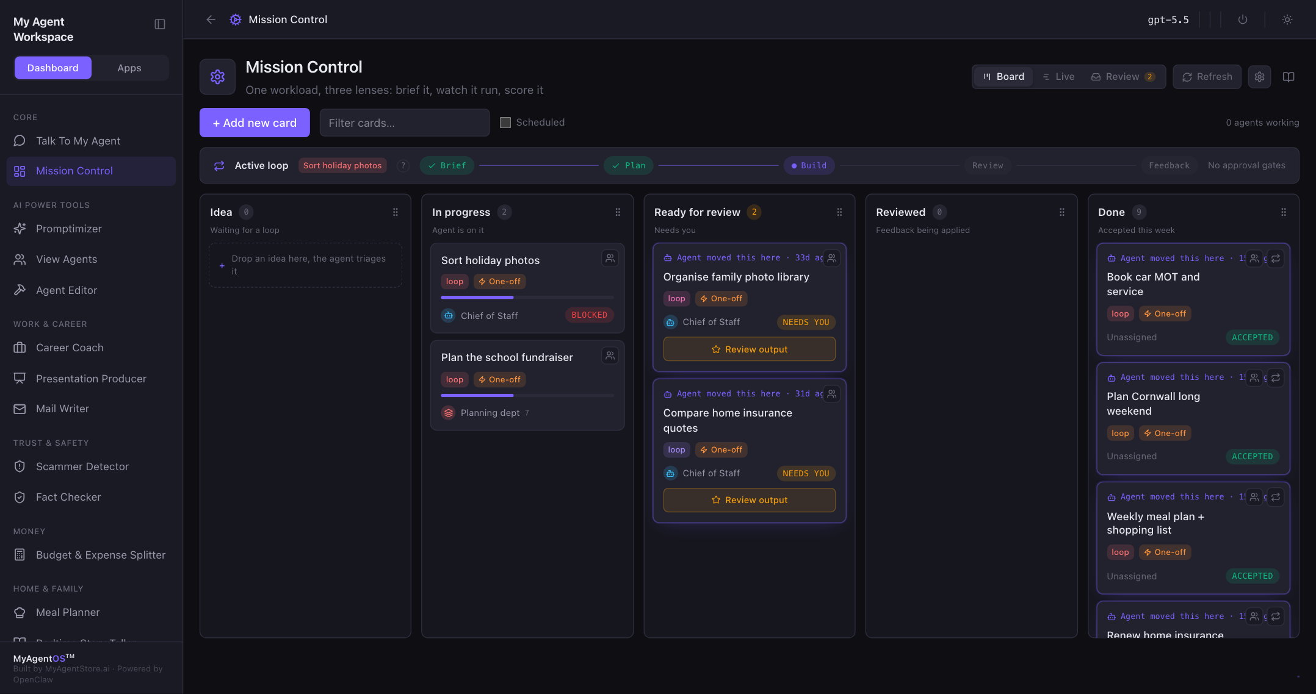
Task: Click the Build loop stage
Action: pos(809,165)
